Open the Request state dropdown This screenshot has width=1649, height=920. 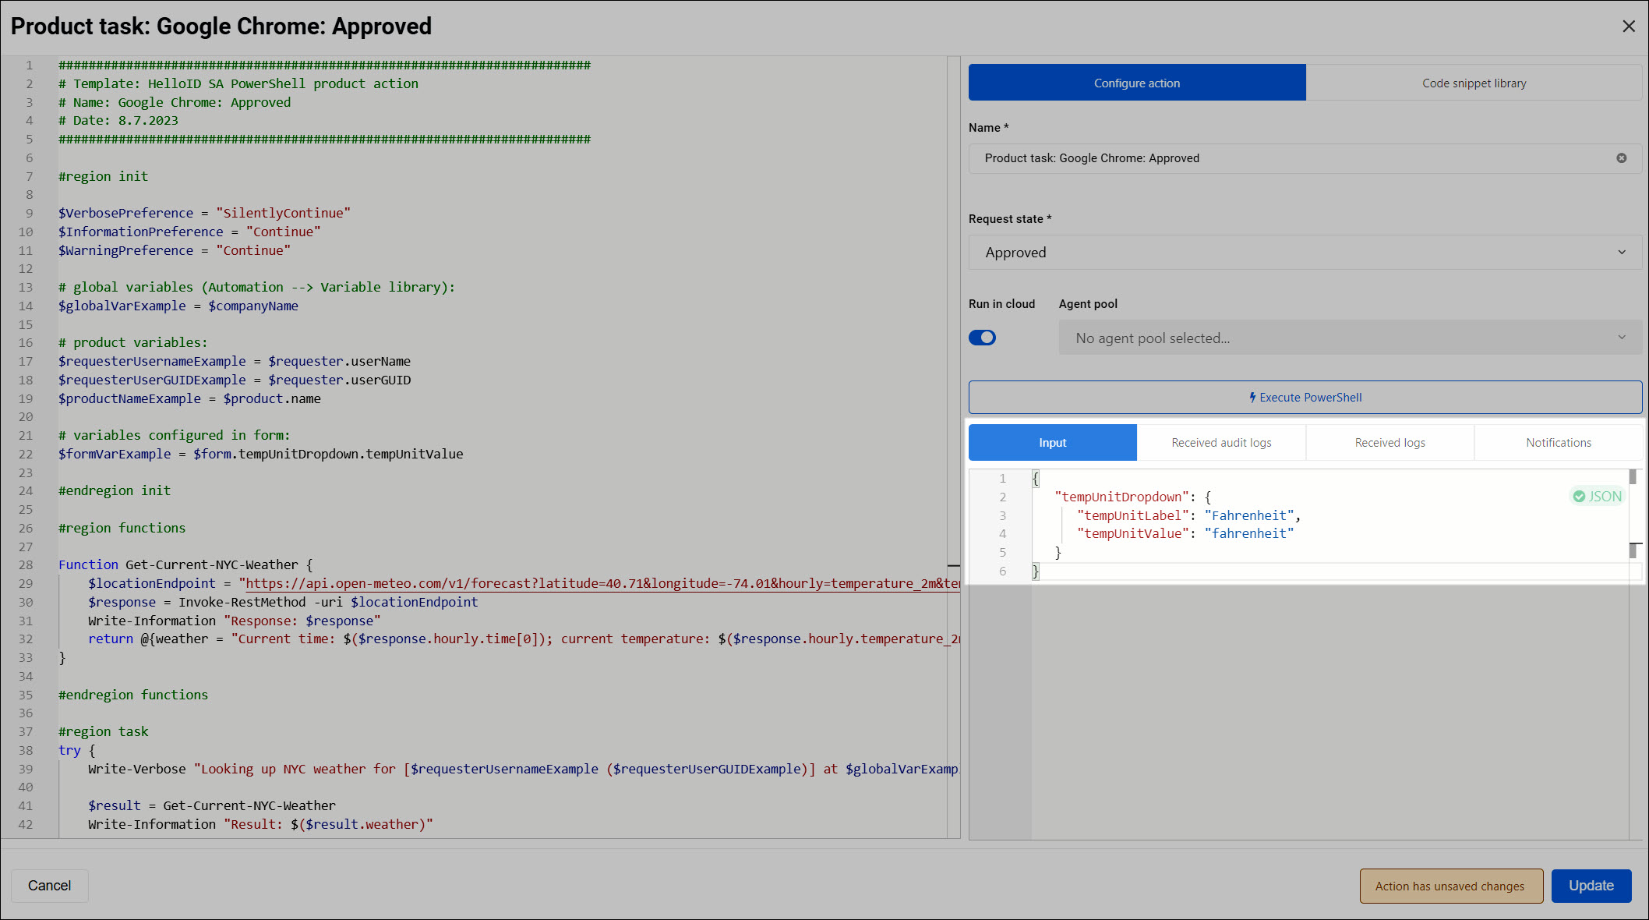[1305, 253]
